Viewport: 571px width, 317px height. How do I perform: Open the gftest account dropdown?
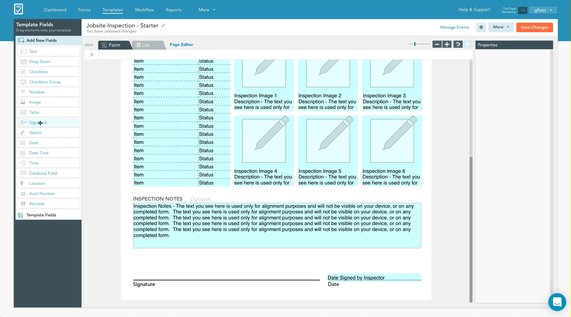point(543,10)
